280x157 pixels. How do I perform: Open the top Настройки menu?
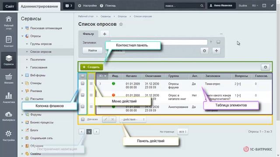(x=87, y=6)
